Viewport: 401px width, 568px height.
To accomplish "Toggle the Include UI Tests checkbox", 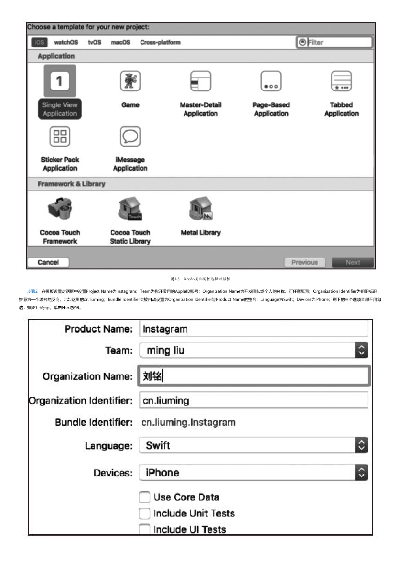I will pos(145,529).
